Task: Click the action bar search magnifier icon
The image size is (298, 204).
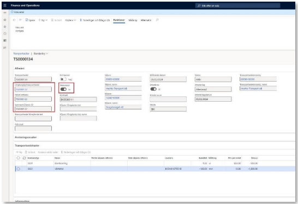Action: 157,20
